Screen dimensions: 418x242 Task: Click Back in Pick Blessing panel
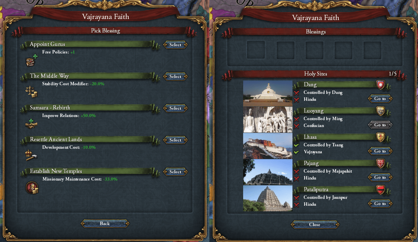point(105,223)
